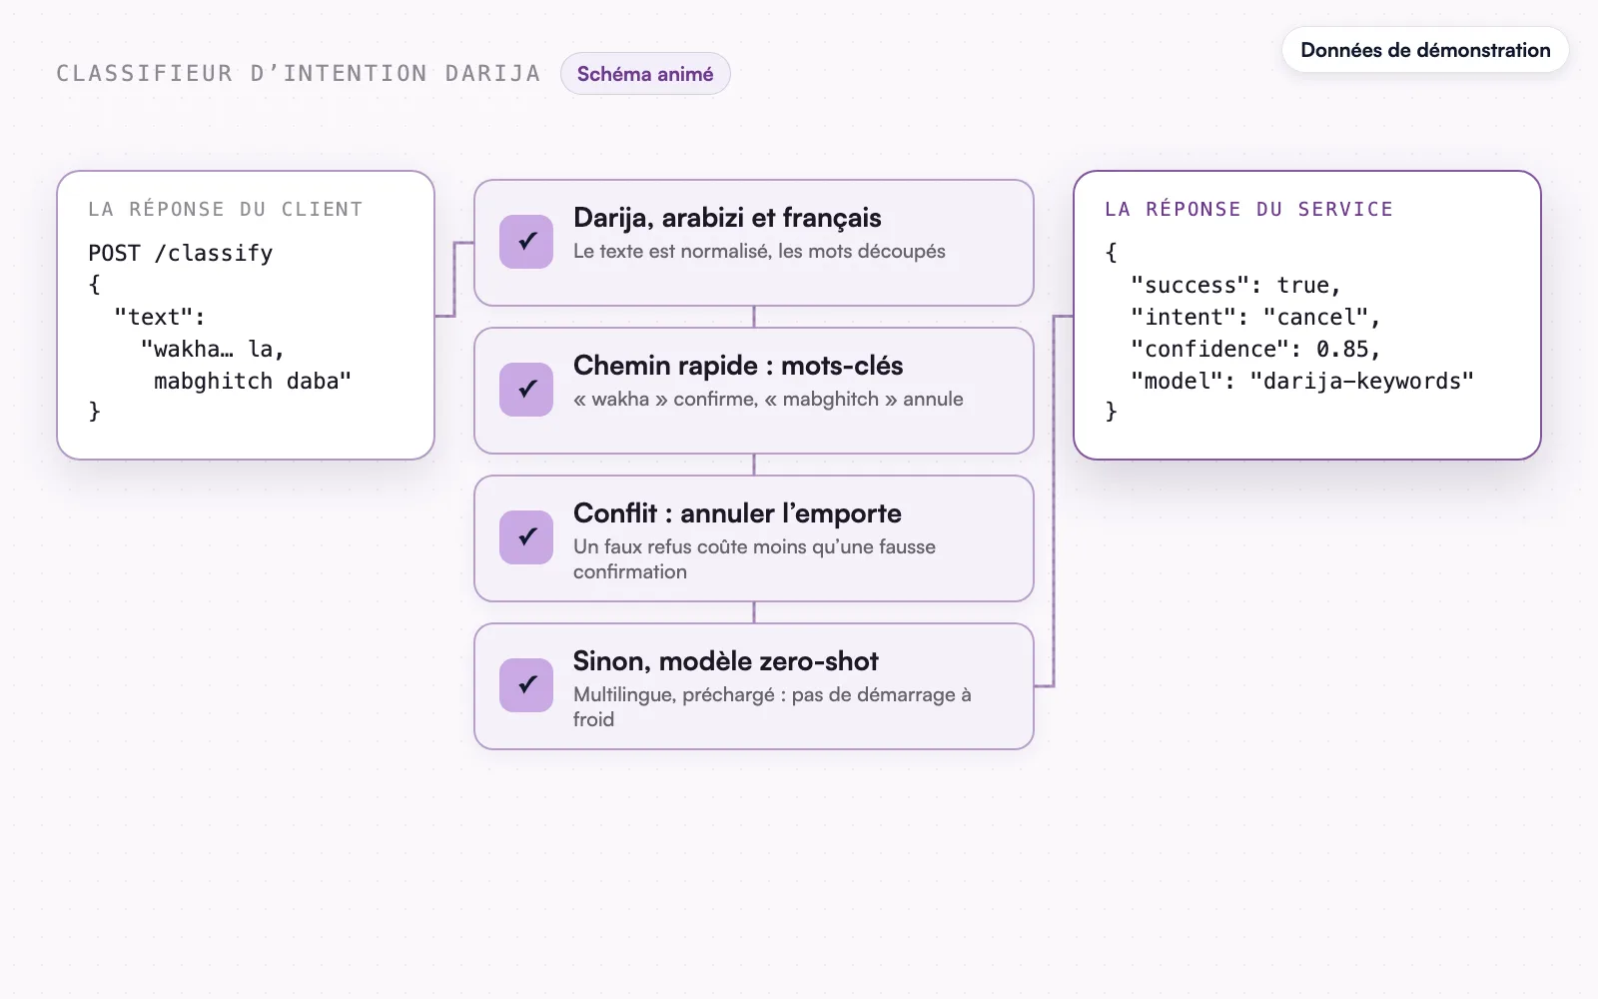This screenshot has height=999, width=1598.
Task: Click the "confidence": 0.85 value line
Action: coord(1255,349)
